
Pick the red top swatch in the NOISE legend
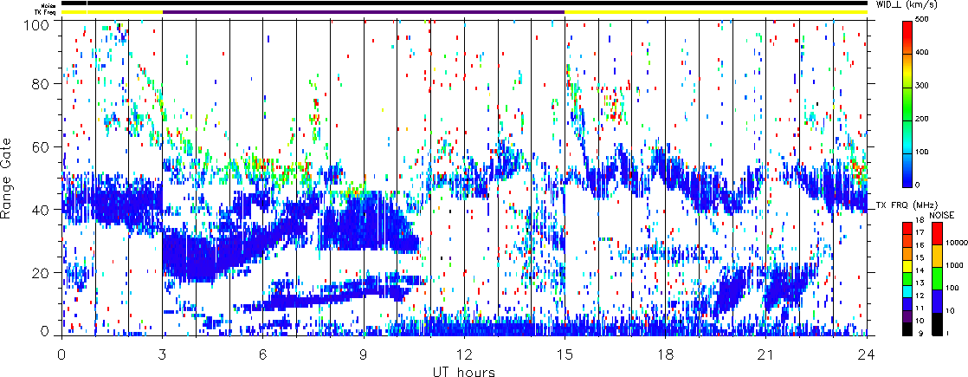[937, 231]
